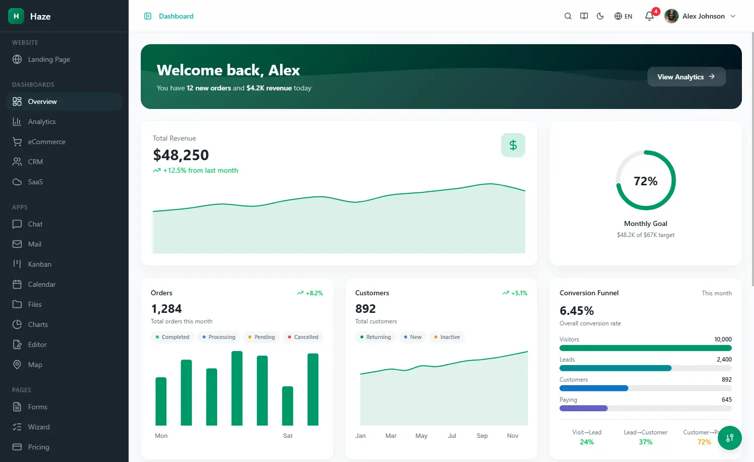Click the "This month" label
754x462 pixels.
pos(717,293)
